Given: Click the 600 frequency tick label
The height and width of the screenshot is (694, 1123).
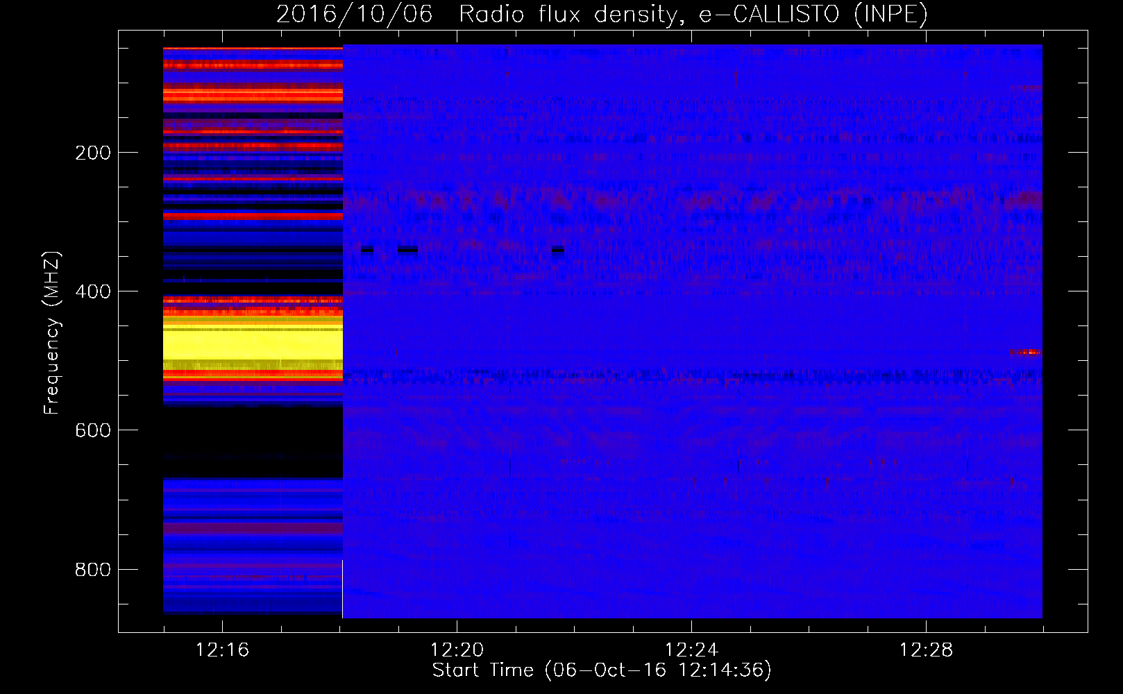Looking at the screenshot, I should click(93, 430).
